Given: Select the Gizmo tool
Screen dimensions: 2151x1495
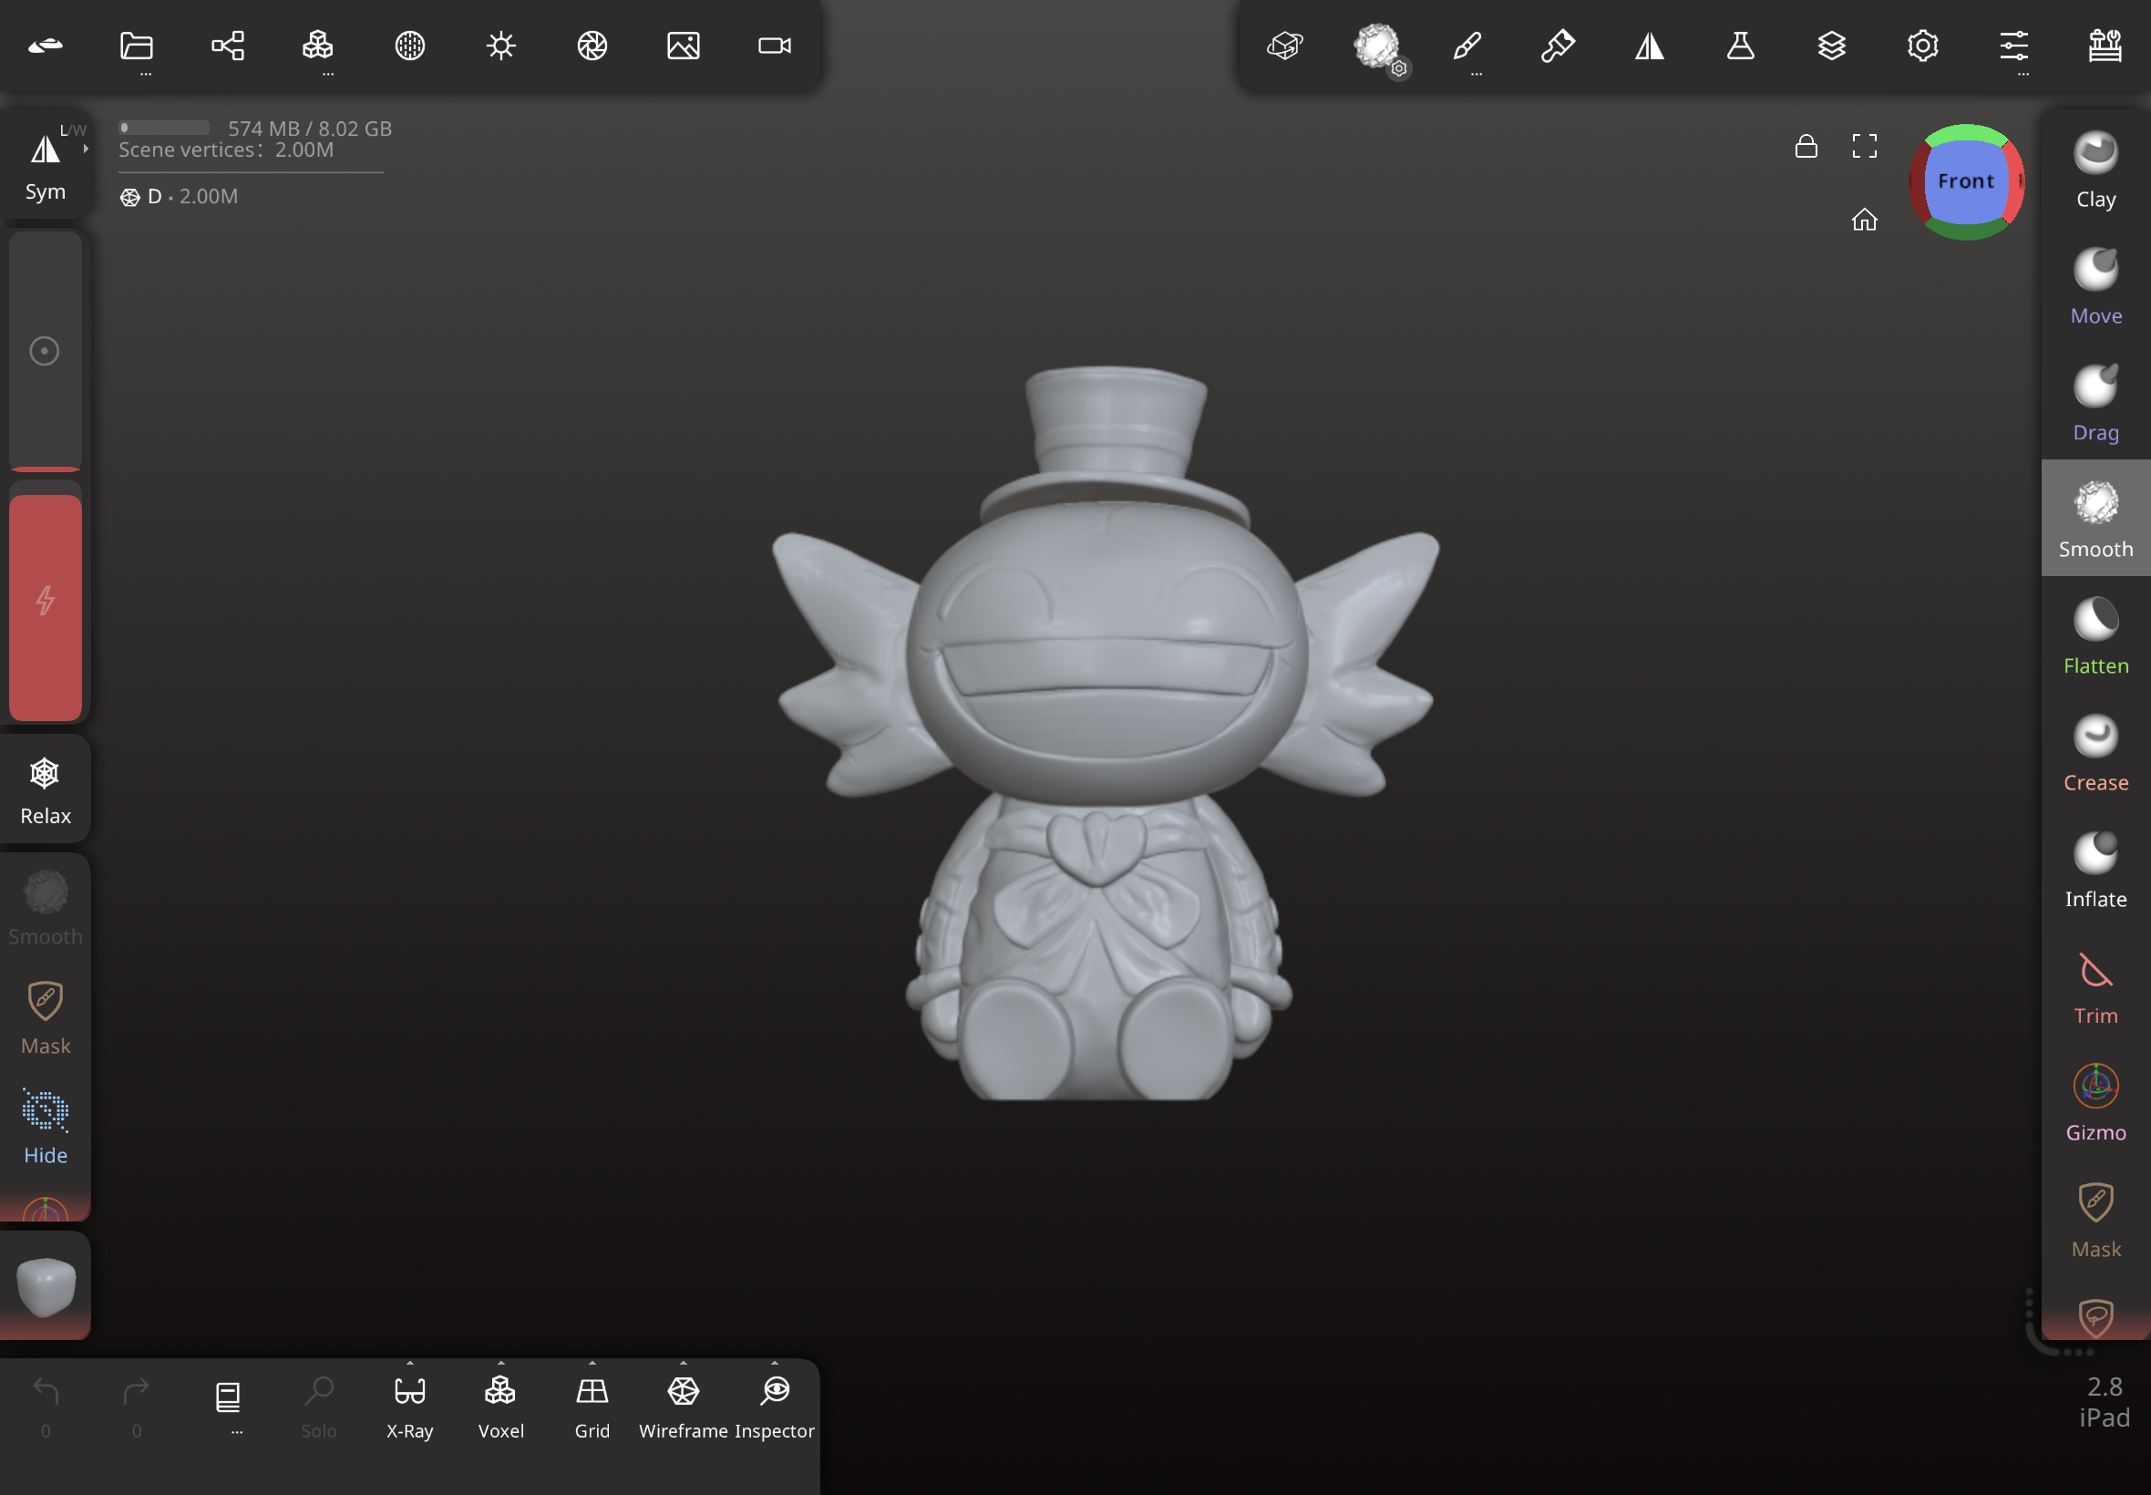Looking at the screenshot, I should (x=2095, y=1102).
